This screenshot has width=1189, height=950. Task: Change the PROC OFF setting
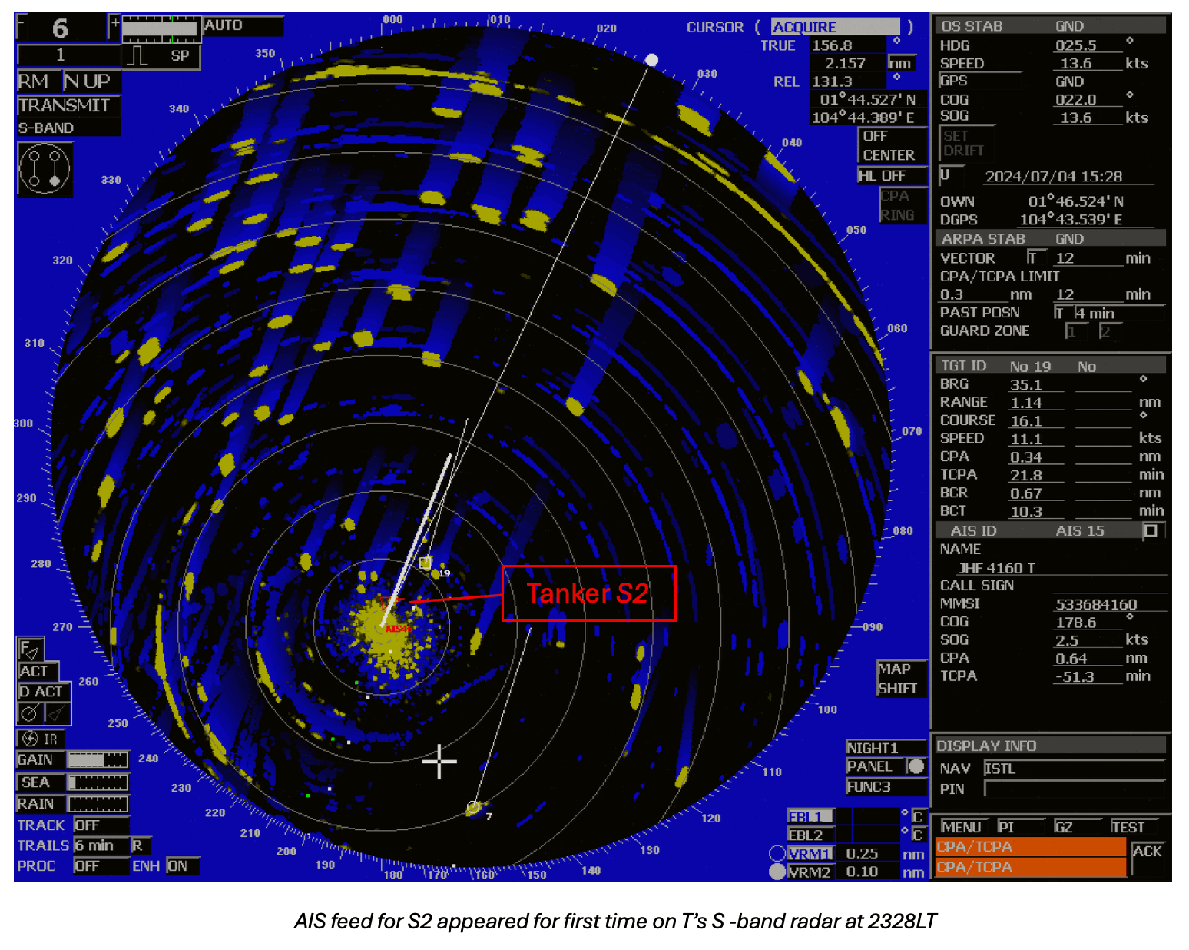(101, 866)
